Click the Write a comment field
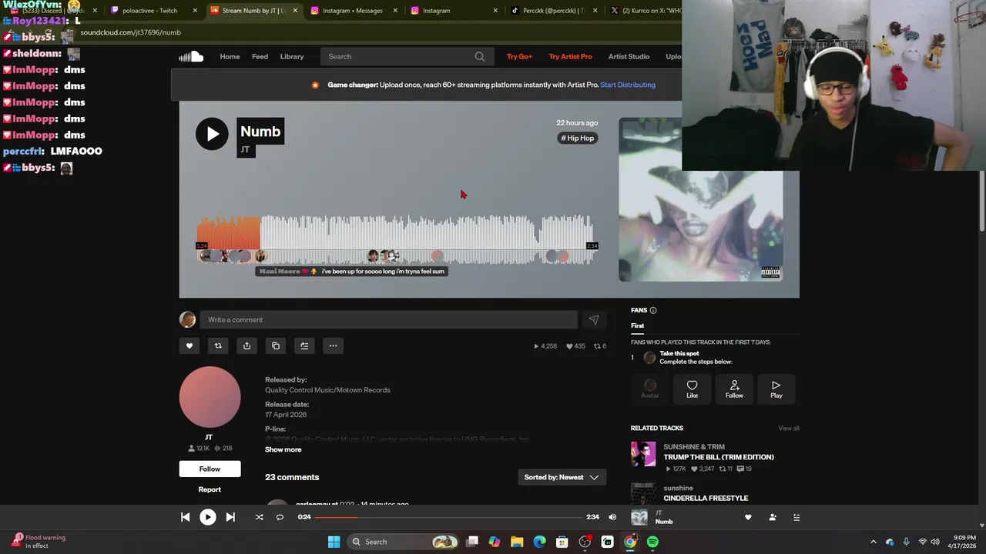986x554 pixels. (x=388, y=319)
